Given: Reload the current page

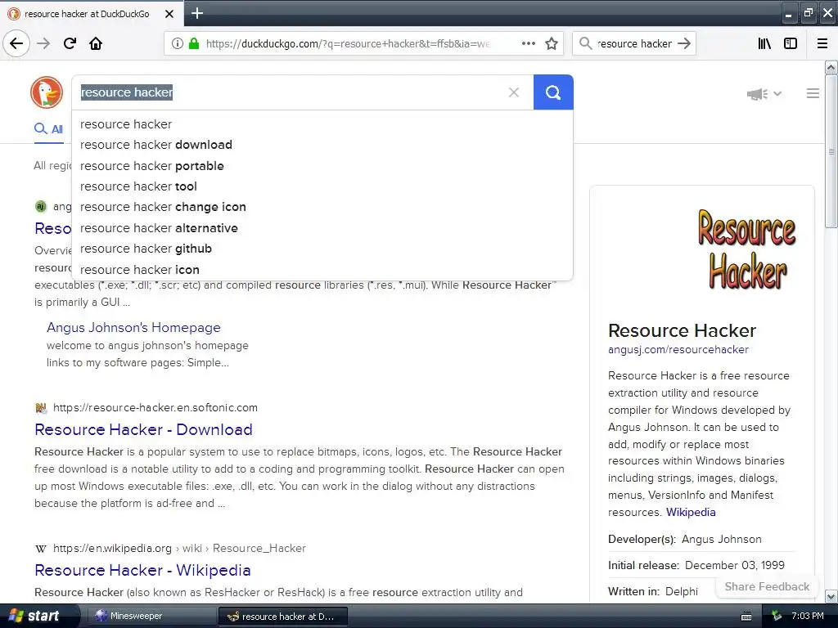Looking at the screenshot, I should click(x=70, y=43).
